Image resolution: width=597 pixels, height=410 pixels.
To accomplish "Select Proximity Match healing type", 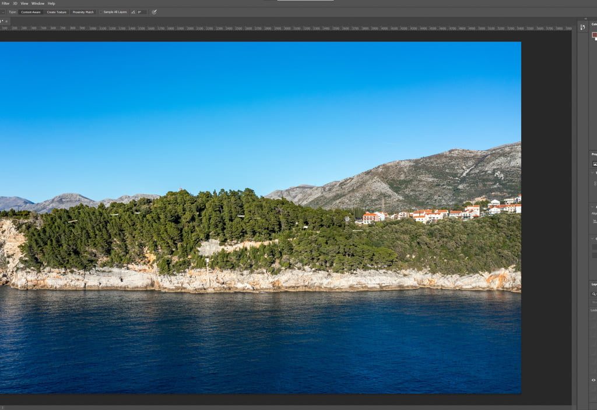I will point(83,12).
